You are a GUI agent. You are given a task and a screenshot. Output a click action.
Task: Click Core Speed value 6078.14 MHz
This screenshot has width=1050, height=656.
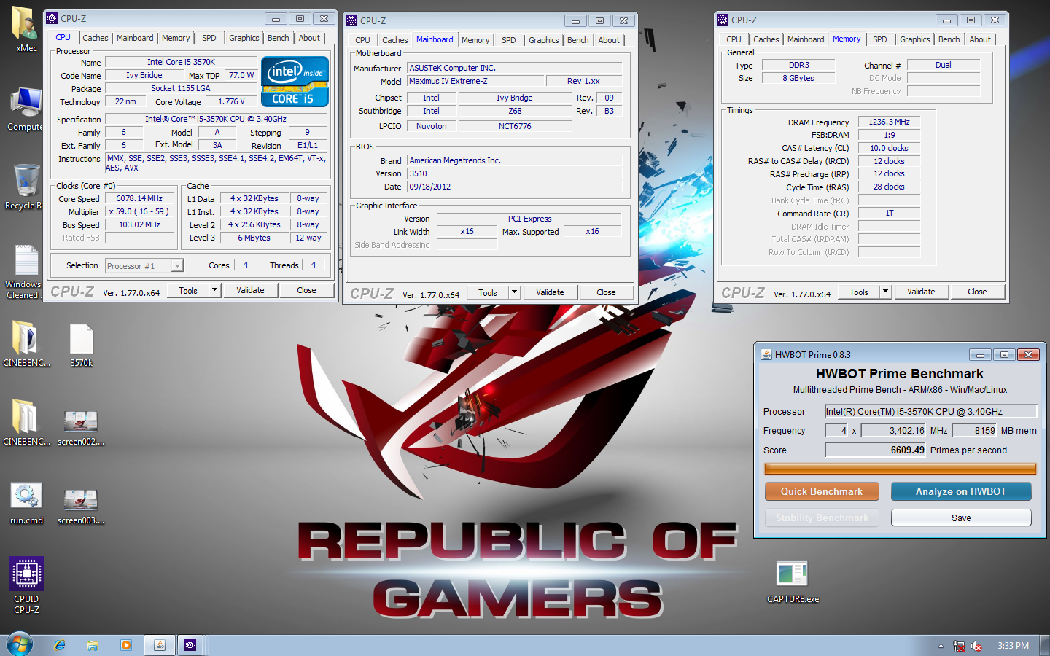pyautogui.click(x=139, y=198)
